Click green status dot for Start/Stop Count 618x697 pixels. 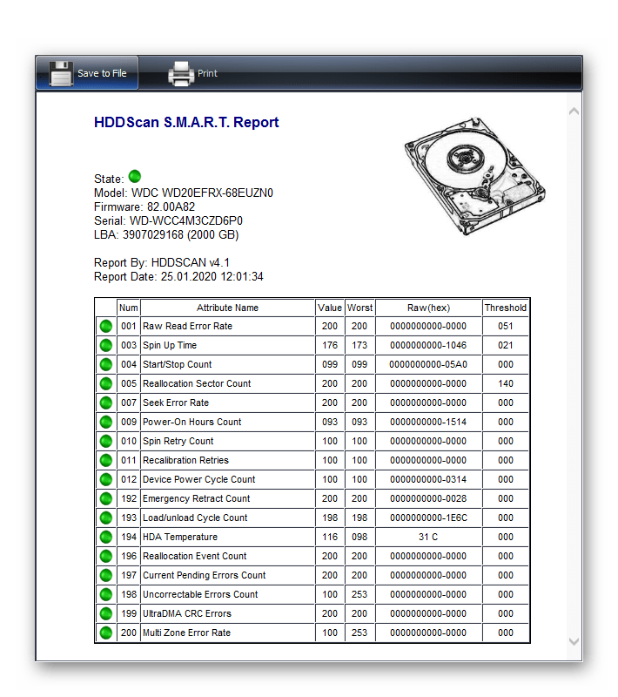106,364
